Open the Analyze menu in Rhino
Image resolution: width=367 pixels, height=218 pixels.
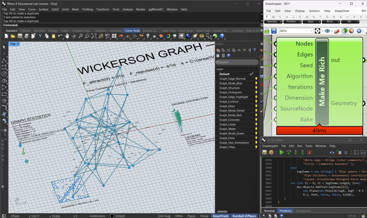tap(127, 9)
